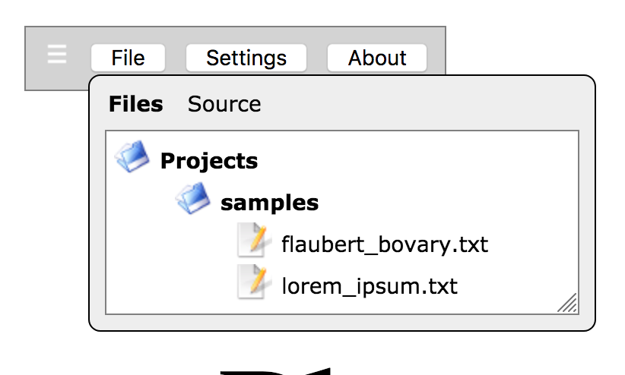This screenshot has width=625, height=375.
Task: Click the black graphic below the panel
Action: click(275, 372)
